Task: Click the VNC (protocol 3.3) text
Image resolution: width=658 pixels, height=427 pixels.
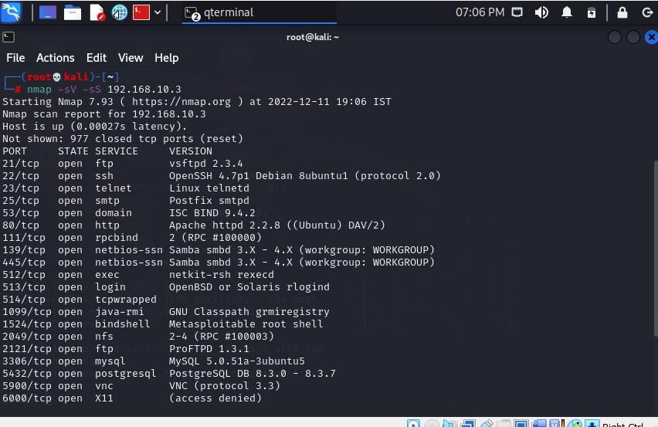Action: 225,386
